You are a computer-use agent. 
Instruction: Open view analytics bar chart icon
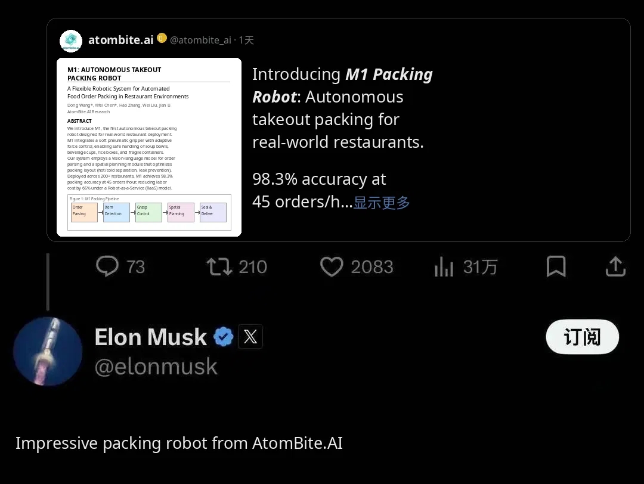tap(444, 267)
